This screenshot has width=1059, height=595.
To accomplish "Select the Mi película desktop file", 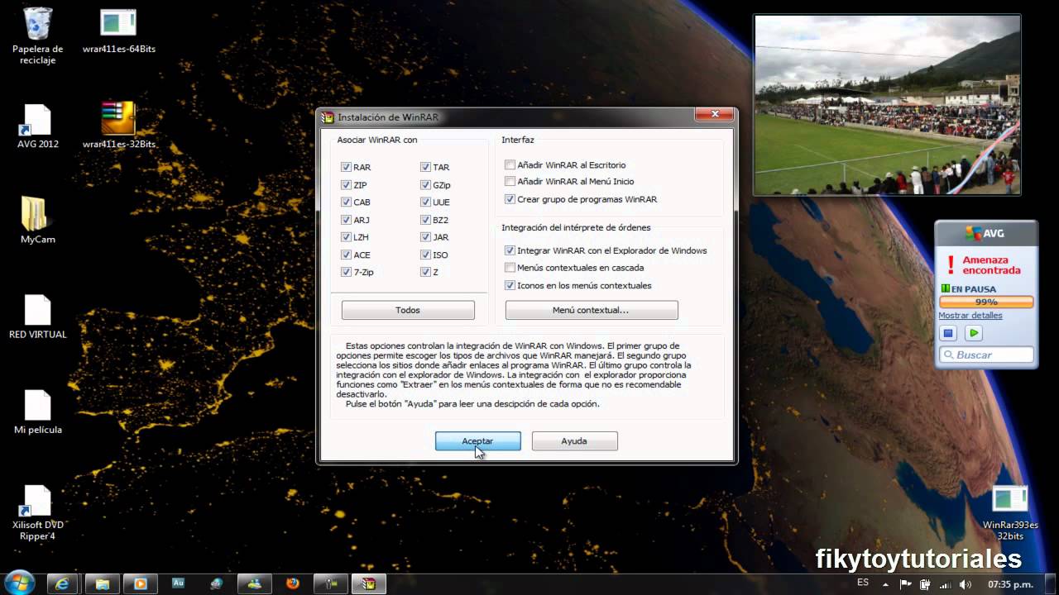I will [x=37, y=412].
